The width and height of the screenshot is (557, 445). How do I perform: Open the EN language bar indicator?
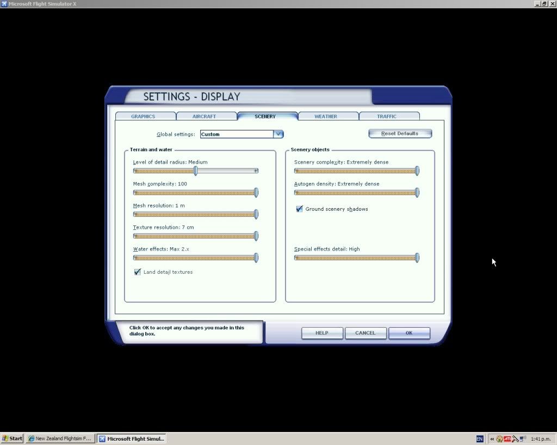pyautogui.click(x=480, y=438)
